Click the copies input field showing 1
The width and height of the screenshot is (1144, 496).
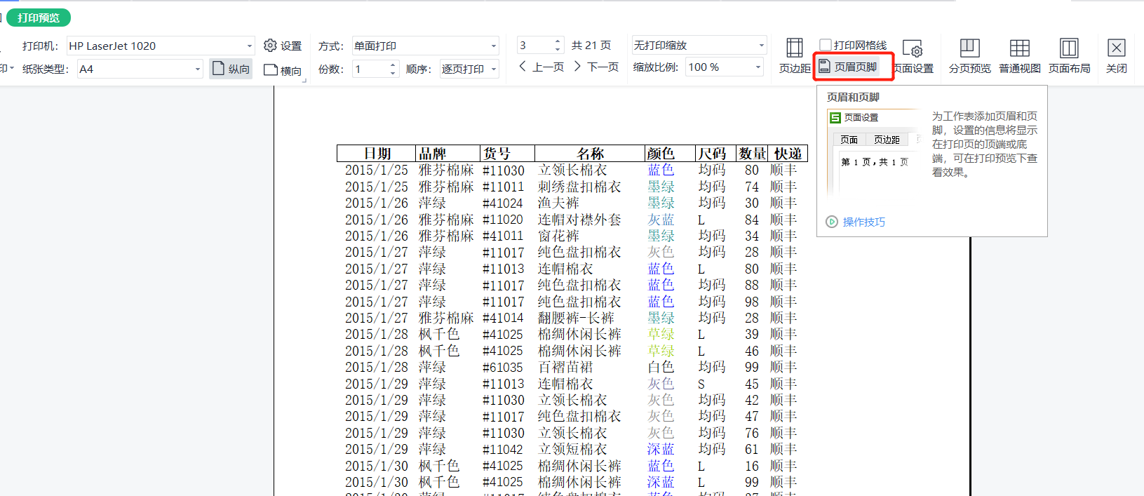click(x=370, y=69)
